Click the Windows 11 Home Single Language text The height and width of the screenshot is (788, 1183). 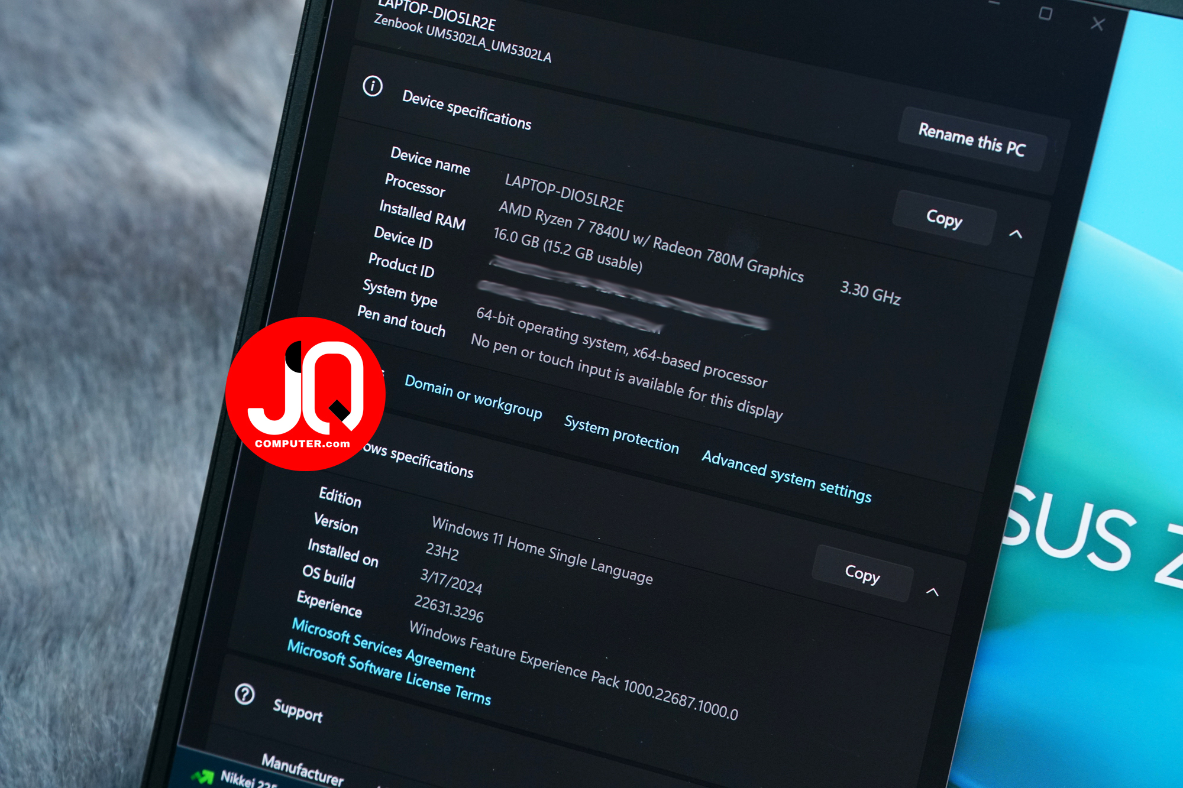click(x=542, y=550)
